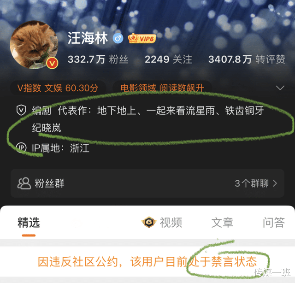
Task: Open the cat profile avatar
Action: tap(34, 45)
